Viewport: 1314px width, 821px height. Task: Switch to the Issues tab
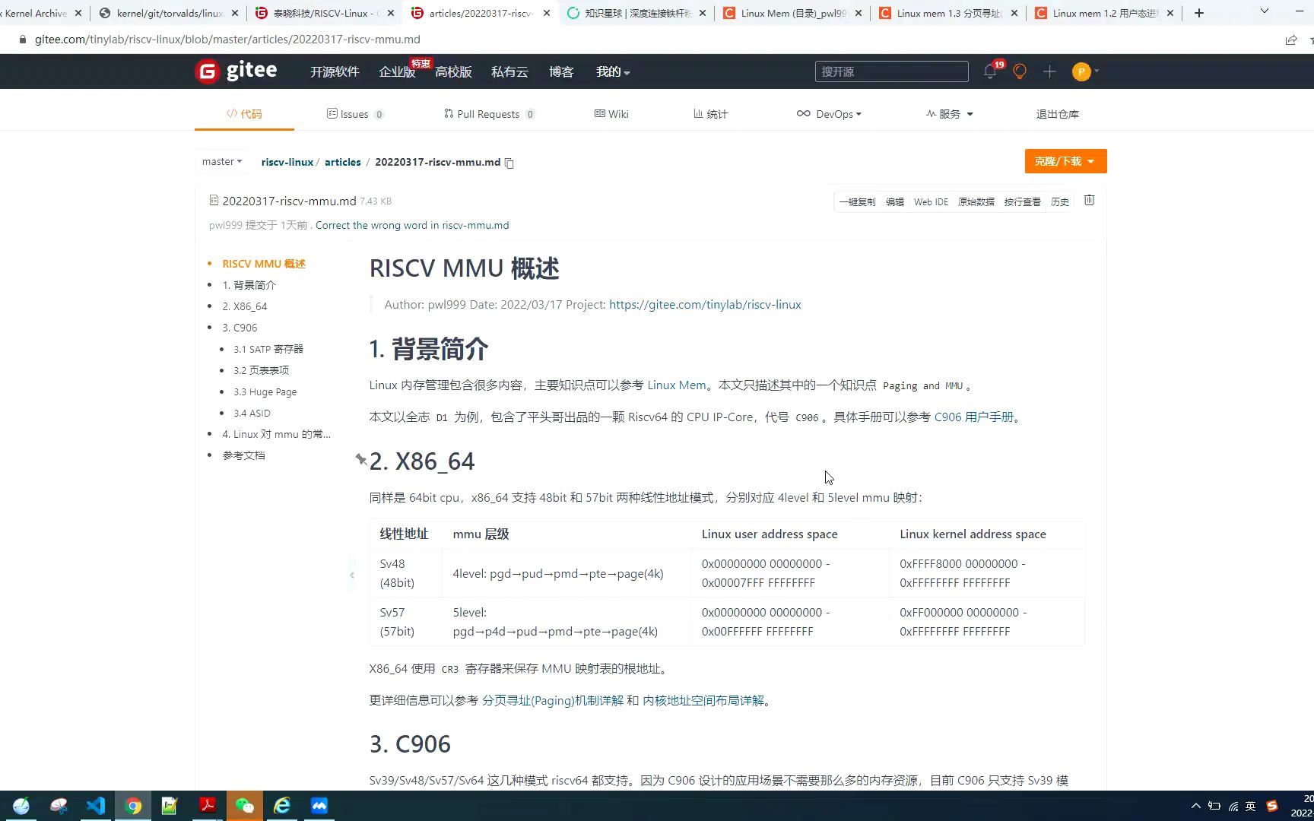pos(355,114)
